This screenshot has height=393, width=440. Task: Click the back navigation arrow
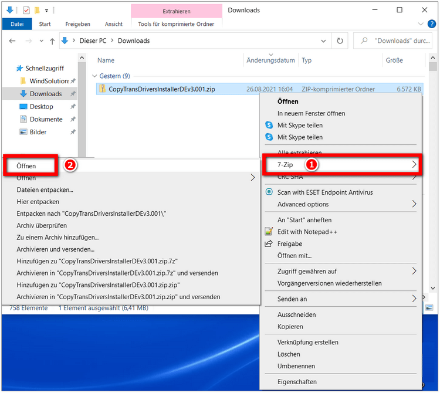12,41
